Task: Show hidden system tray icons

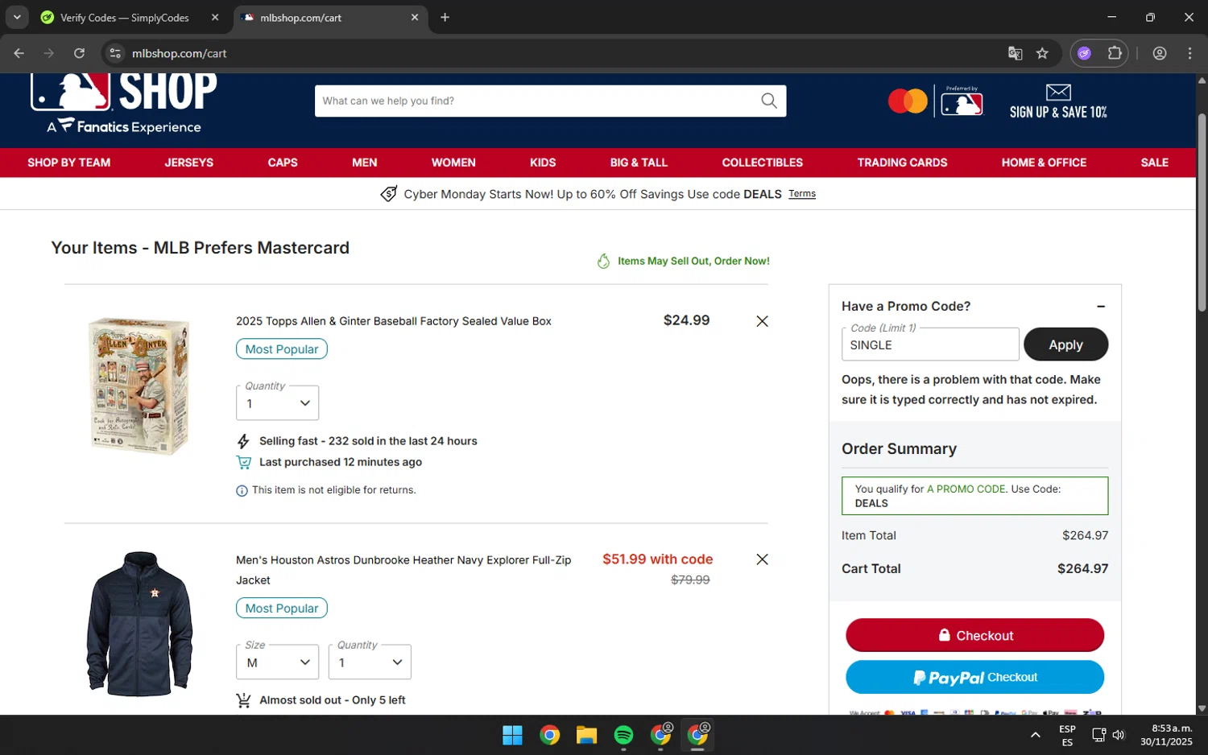Action: (x=1036, y=735)
